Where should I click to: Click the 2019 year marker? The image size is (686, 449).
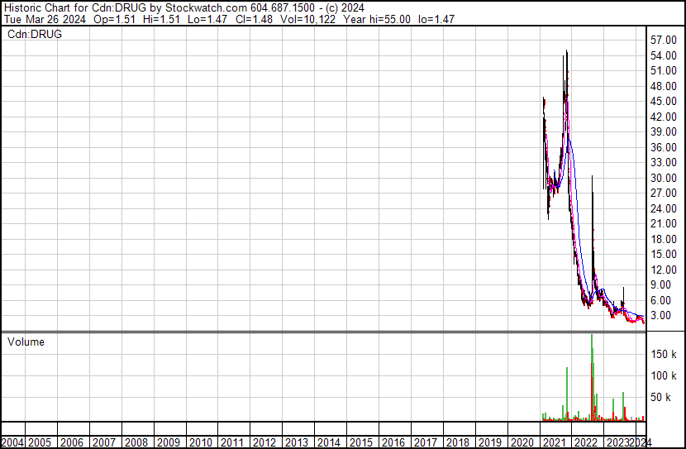click(x=489, y=442)
